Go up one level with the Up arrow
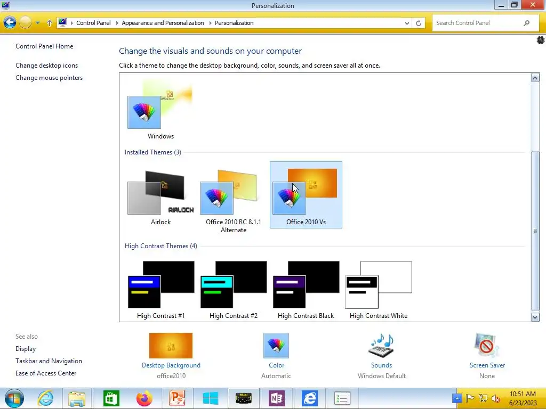Viewport: 546px width, 409px height. (50, 23)
